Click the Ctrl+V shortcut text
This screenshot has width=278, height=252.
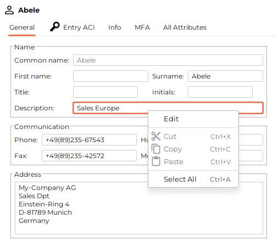(220, 162)
